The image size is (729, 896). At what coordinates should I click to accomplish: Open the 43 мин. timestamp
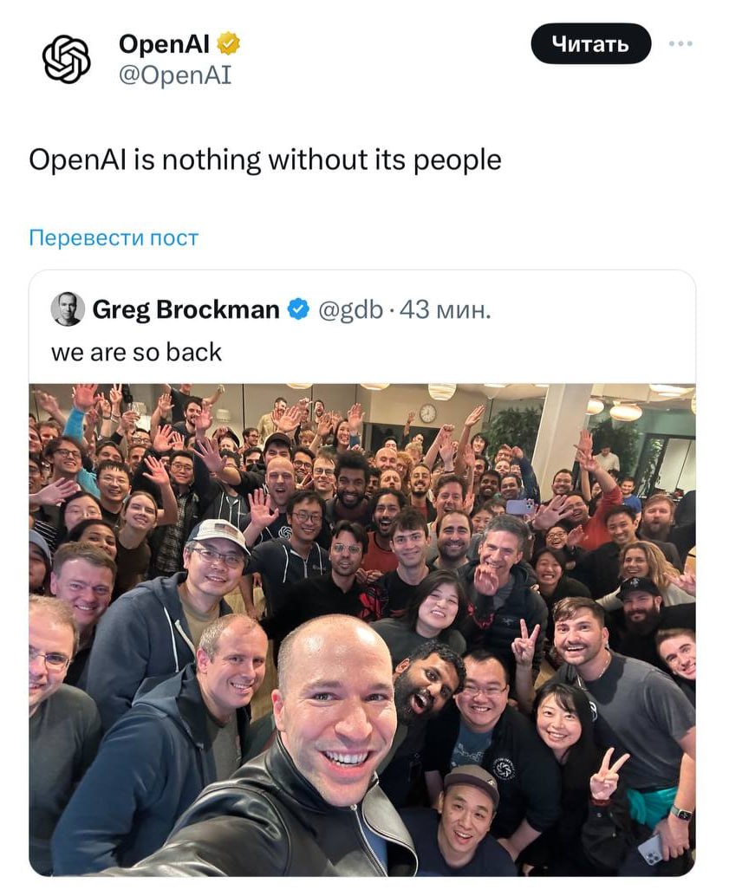(445, 309)
